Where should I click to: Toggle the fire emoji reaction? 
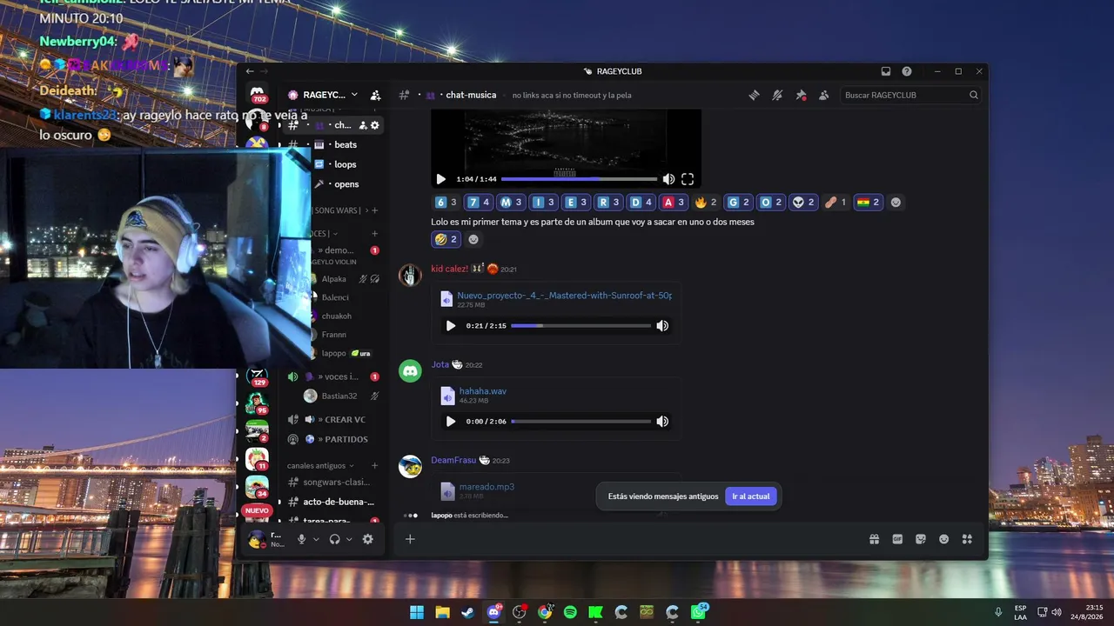(706, 203)
